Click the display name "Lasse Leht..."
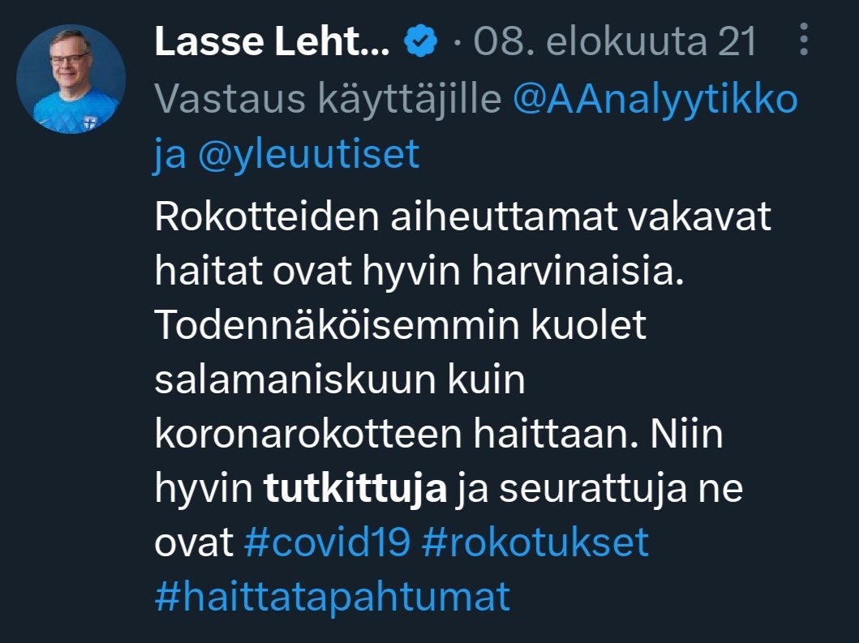The height and width of the screenshot is (643, 859). coord(272,43)
